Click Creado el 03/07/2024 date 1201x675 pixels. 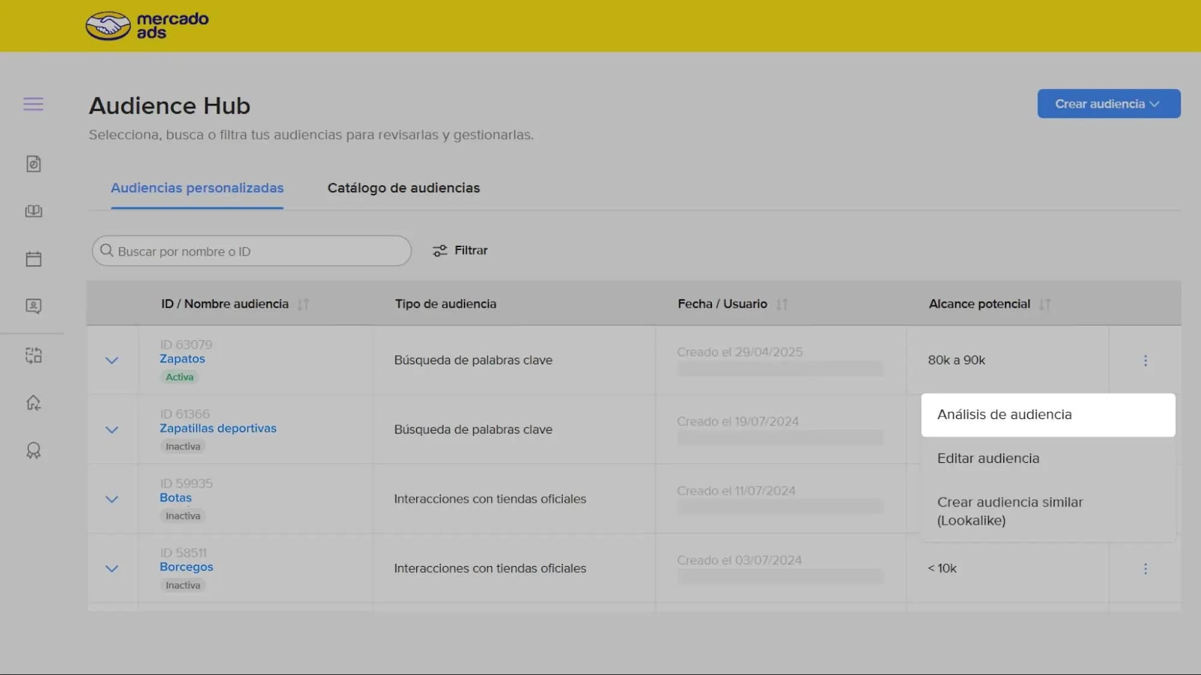pyautogui.click(x=739, y=560)
